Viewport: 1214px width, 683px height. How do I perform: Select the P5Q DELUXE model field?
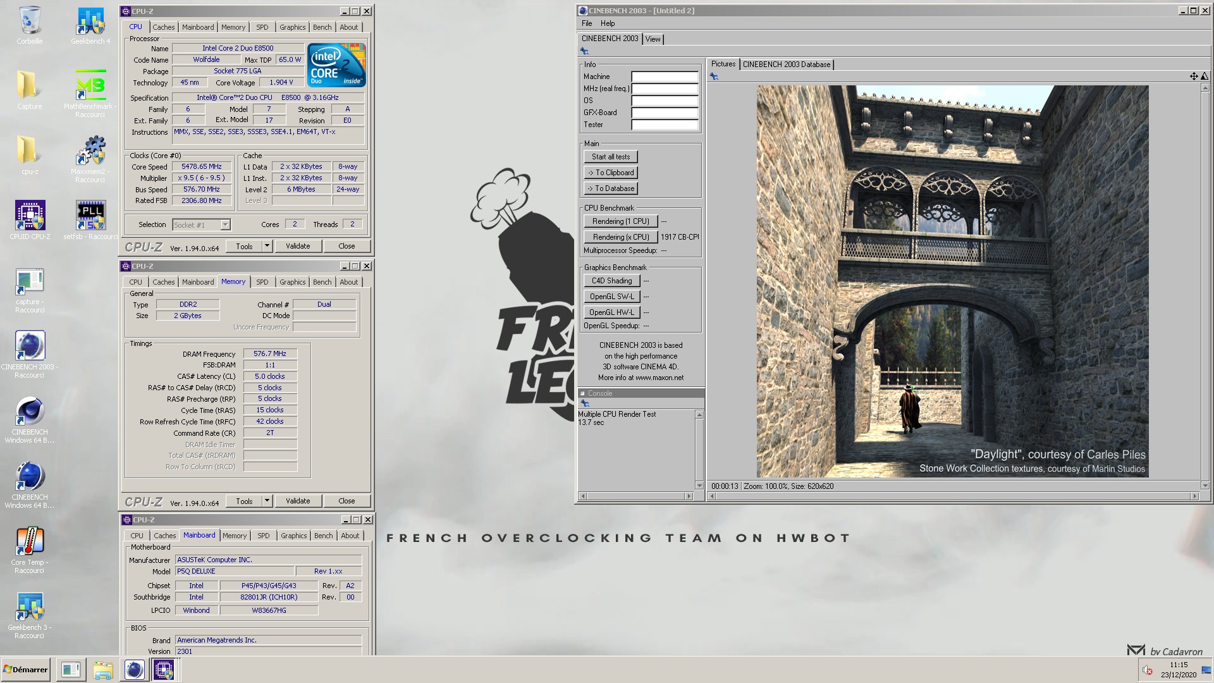(234, 571)
